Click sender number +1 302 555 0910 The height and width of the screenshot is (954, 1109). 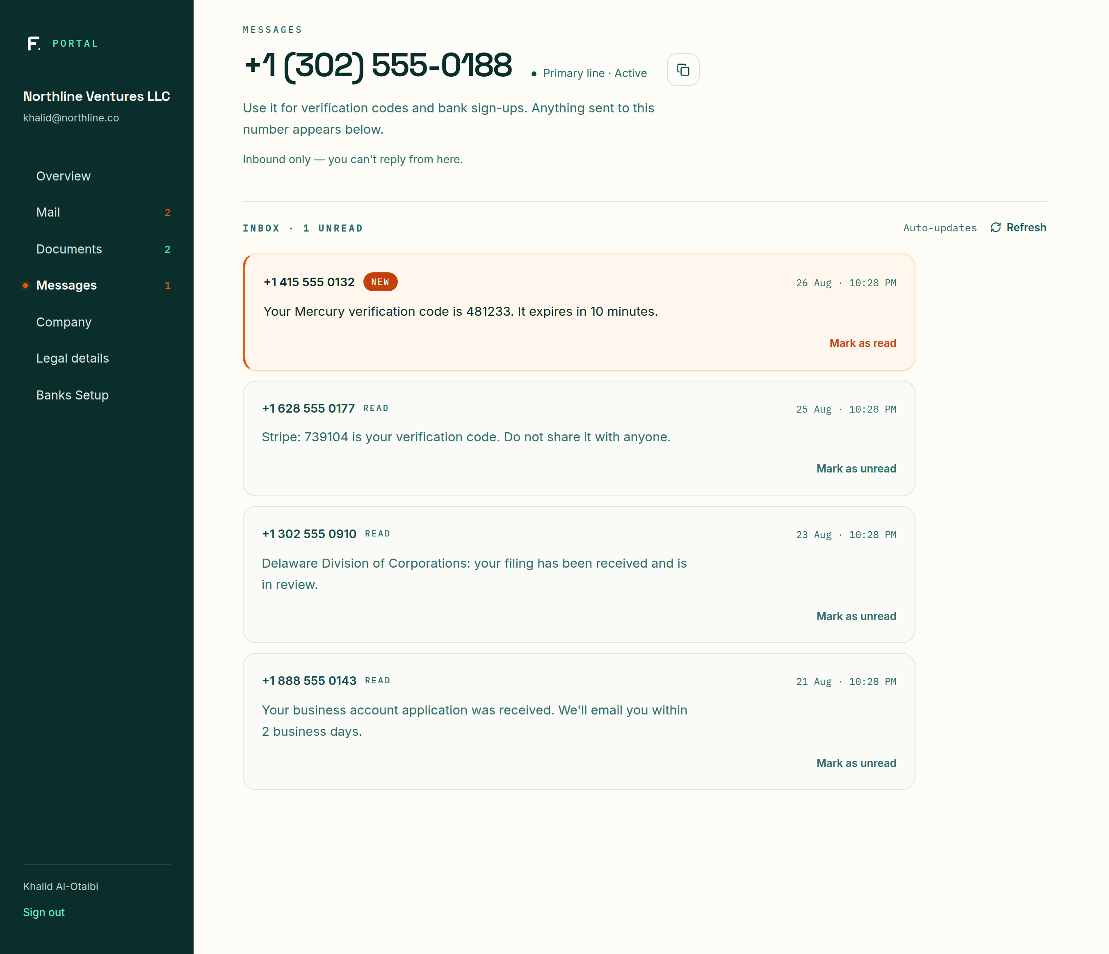click(309, 534)
